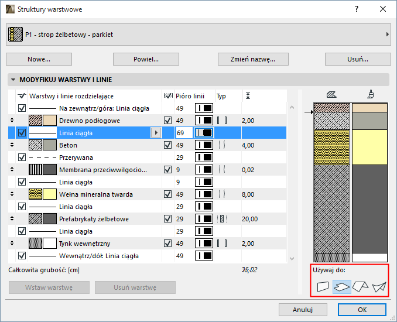Click the Powiel... button
397x322 pixels.
tap(146, 59)
